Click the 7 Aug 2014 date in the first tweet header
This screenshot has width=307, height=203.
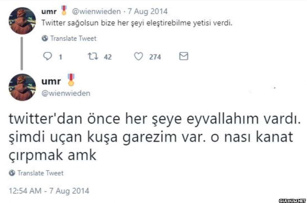(148, 11)
